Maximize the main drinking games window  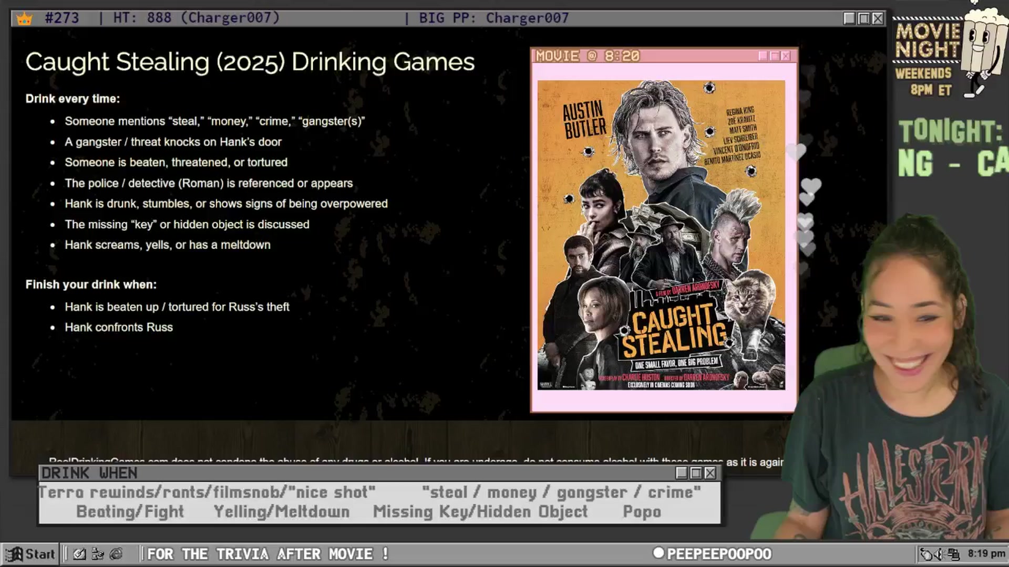[863, 18]
